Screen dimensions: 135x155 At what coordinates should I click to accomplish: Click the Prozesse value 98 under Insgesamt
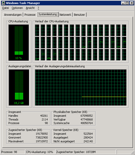46,123
